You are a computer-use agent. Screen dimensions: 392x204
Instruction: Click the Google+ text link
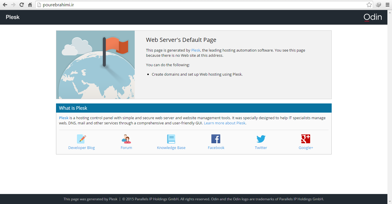click(x=306, y=148)
